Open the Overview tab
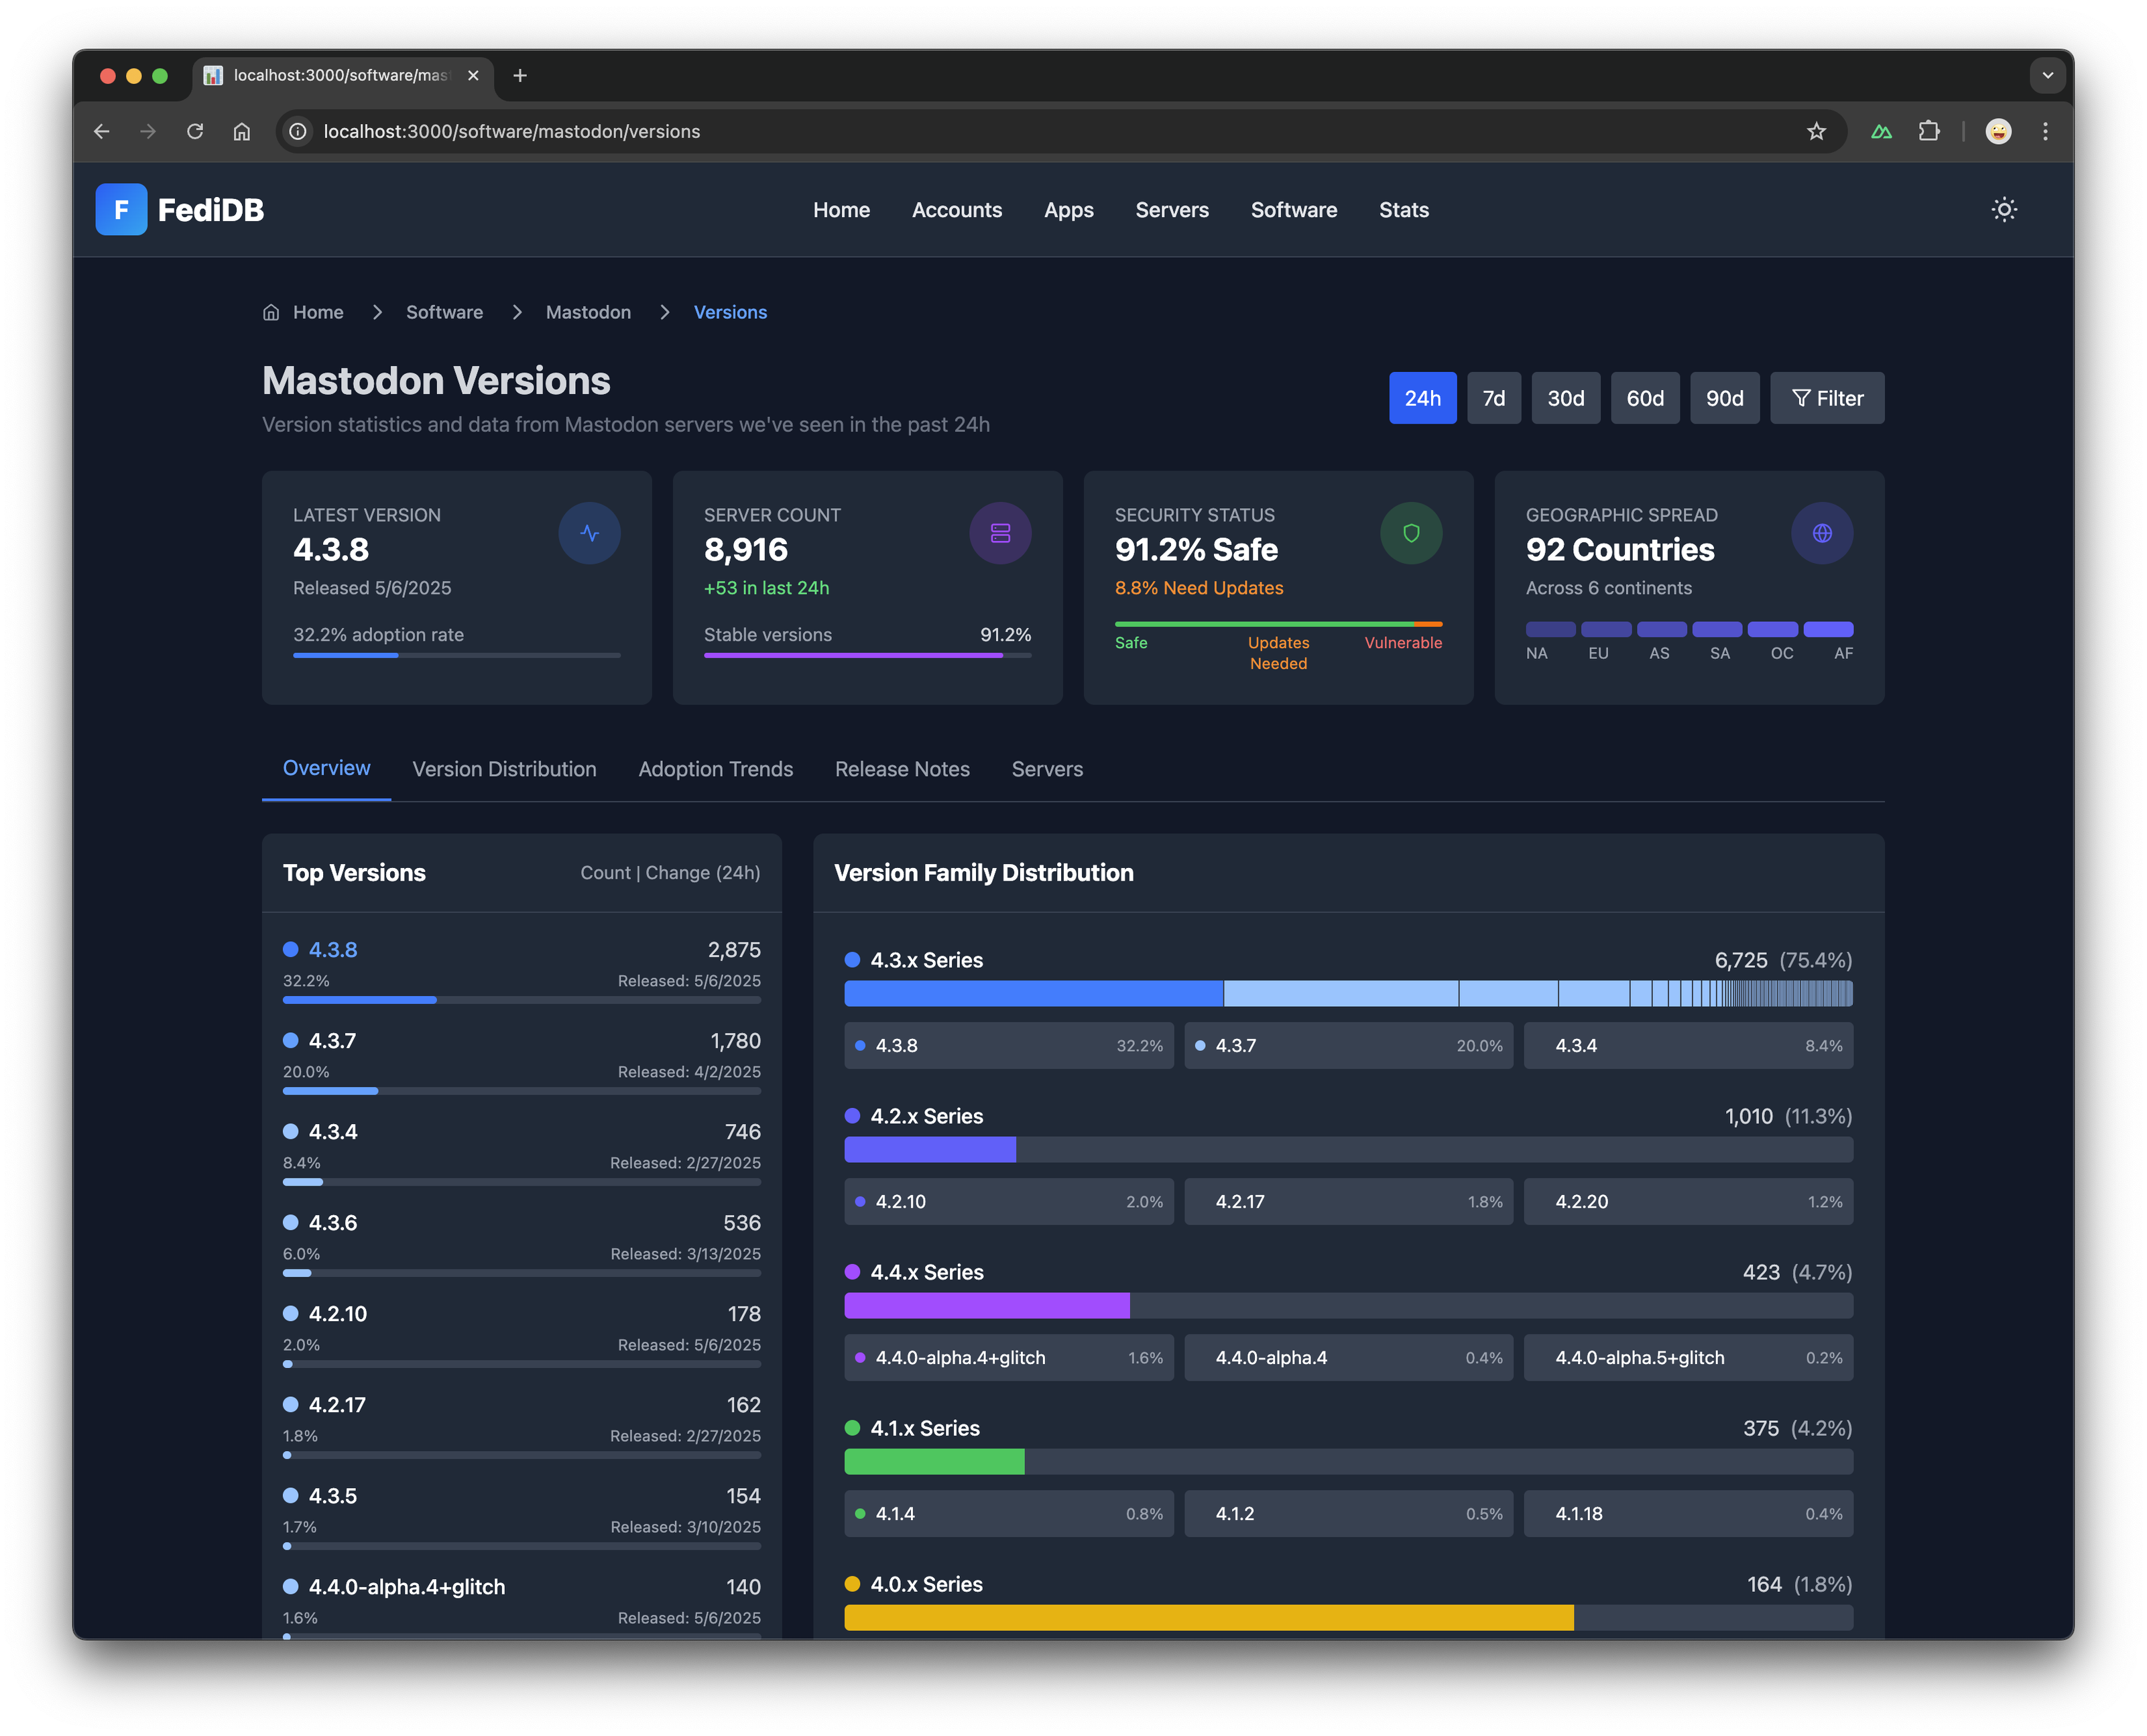This screenshot has height=1736, width=2147. (326, 768)
